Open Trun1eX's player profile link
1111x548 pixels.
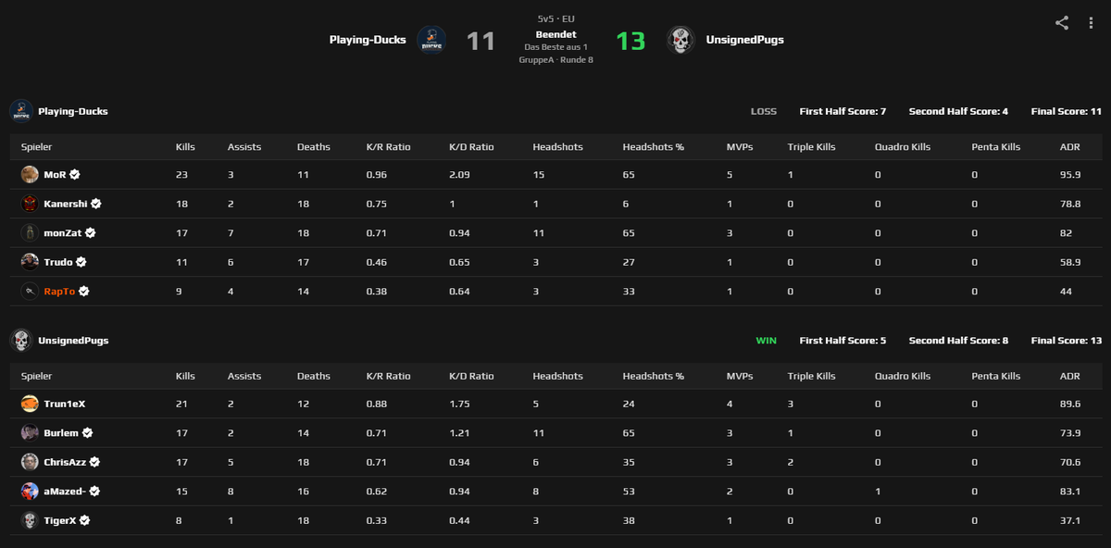[65, 404]
